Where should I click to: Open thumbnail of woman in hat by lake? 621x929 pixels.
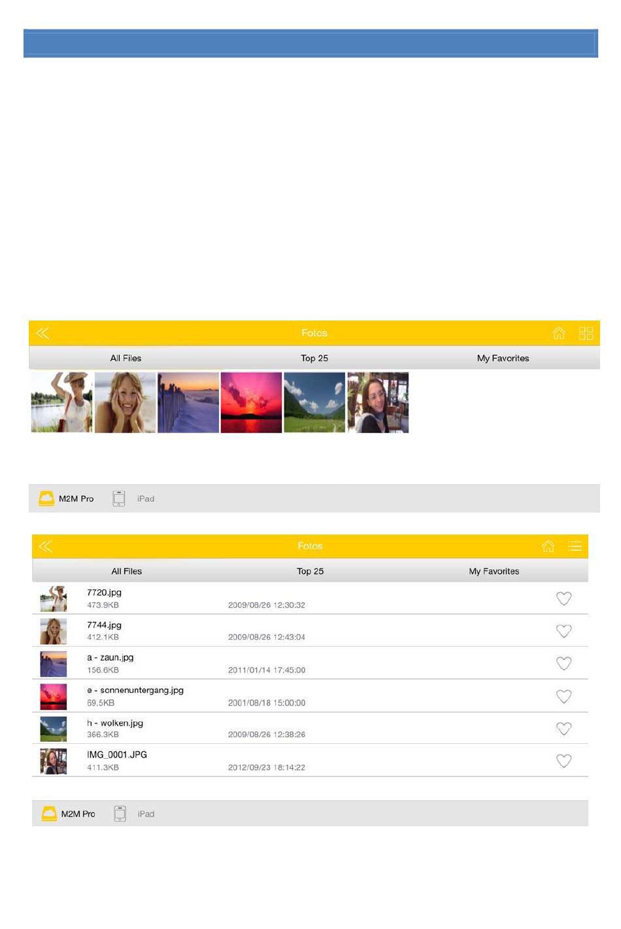[62, 402]
